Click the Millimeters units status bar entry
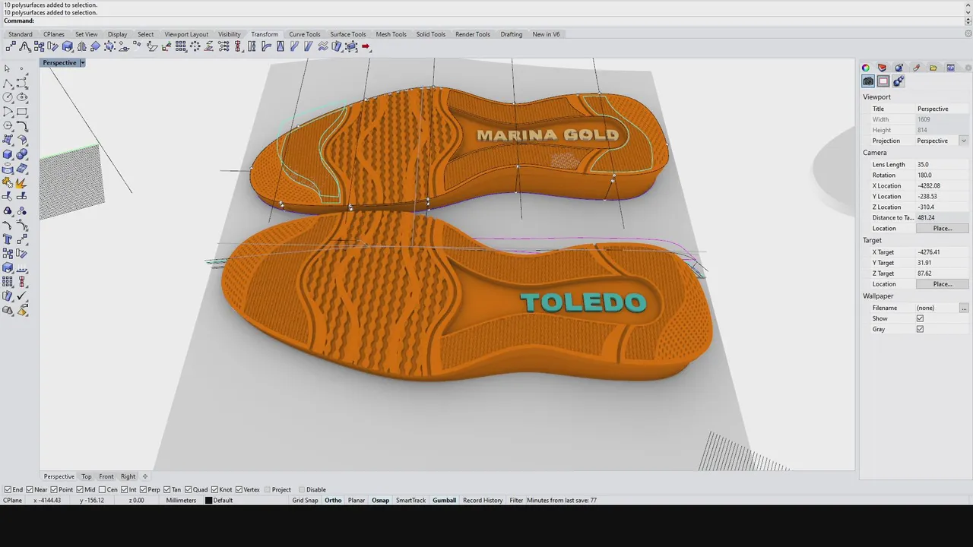This screenshot has width=973, height=547. pos(181,500)
